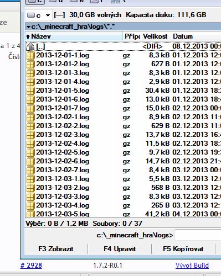Go up via the [..] parent folder icon
This screenshot has width=221, height=276.
[x=31, y=46]
